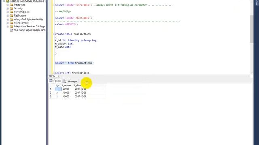Select SQL Server Agent tree item
This screenshot has height=145, width=259.
(x=30, y=30)
